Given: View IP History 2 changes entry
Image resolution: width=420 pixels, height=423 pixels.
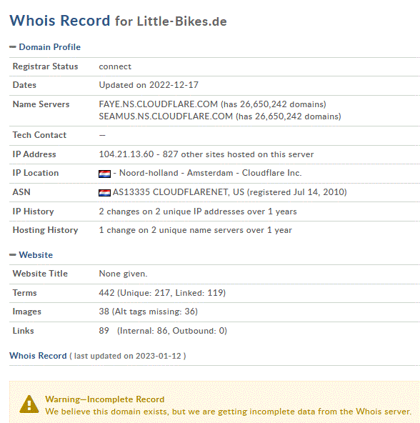Looking at the screenshot, I should pyautogui.click(x=198, y=211).
